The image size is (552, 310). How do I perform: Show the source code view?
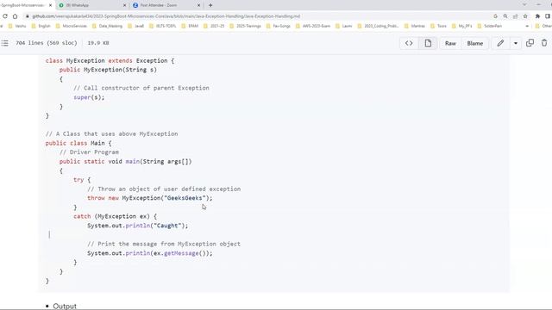(x=409, y=43)
